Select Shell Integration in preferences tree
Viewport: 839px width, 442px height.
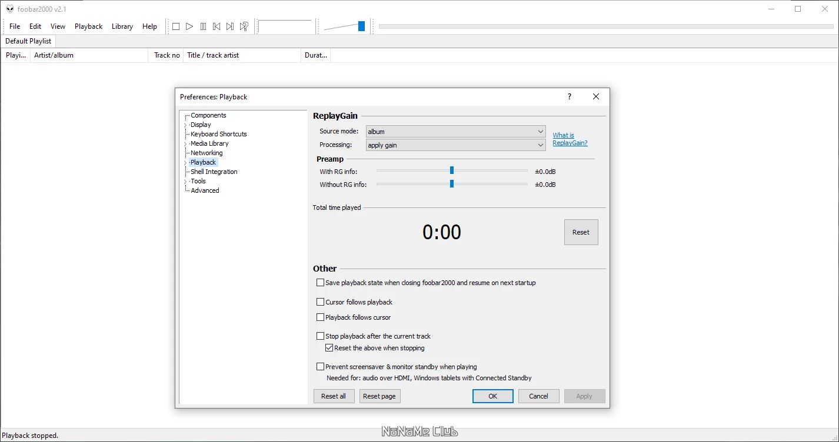pyautogui.click(x=214, y=172)
